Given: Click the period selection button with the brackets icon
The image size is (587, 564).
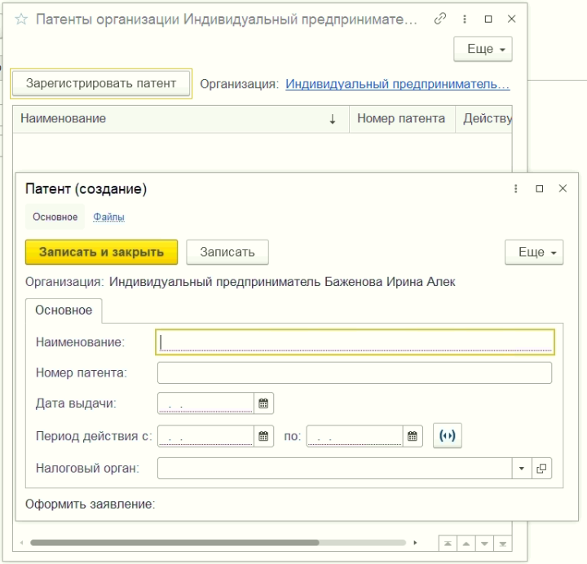Looking at the screenshot, I should pyautogui.click(x=448, y=435).
